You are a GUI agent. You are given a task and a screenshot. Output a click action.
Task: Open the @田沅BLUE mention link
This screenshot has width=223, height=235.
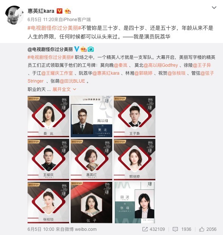click(73, 81)
